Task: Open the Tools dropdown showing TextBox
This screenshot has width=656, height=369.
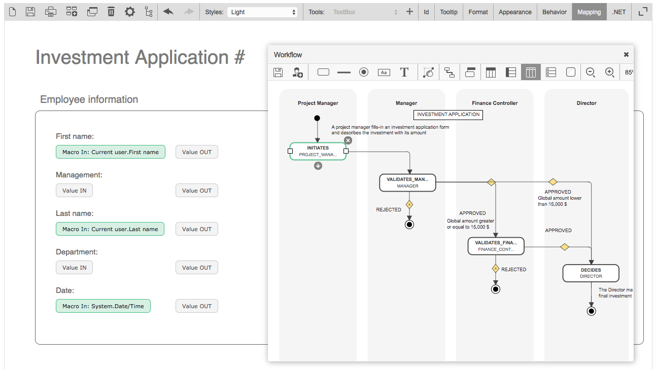Action: click(x=365, y=12)
